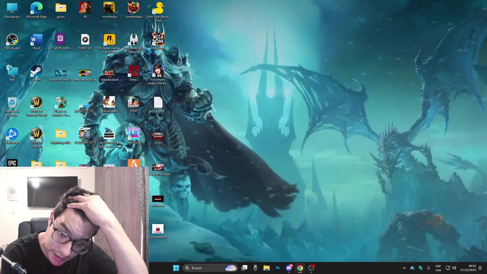The height and width of the screenshot is (274, 487).
Task: Select the dibujitopalo image file
Action: point(109,105)
